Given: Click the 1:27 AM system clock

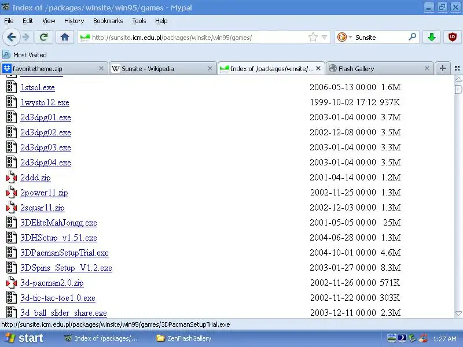Looking at the screenshot, I should (x=444, y=339).
